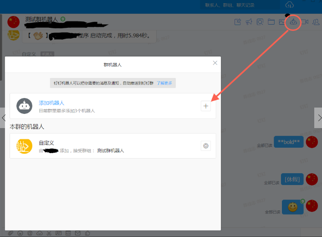This screenshot has height=237, width=322.
Task: Click the plus button to add a robot
Action: 206,106
